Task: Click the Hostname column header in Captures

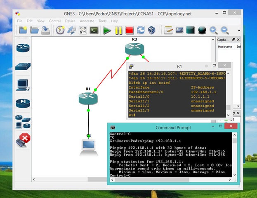Action: (x=225, y=47)
